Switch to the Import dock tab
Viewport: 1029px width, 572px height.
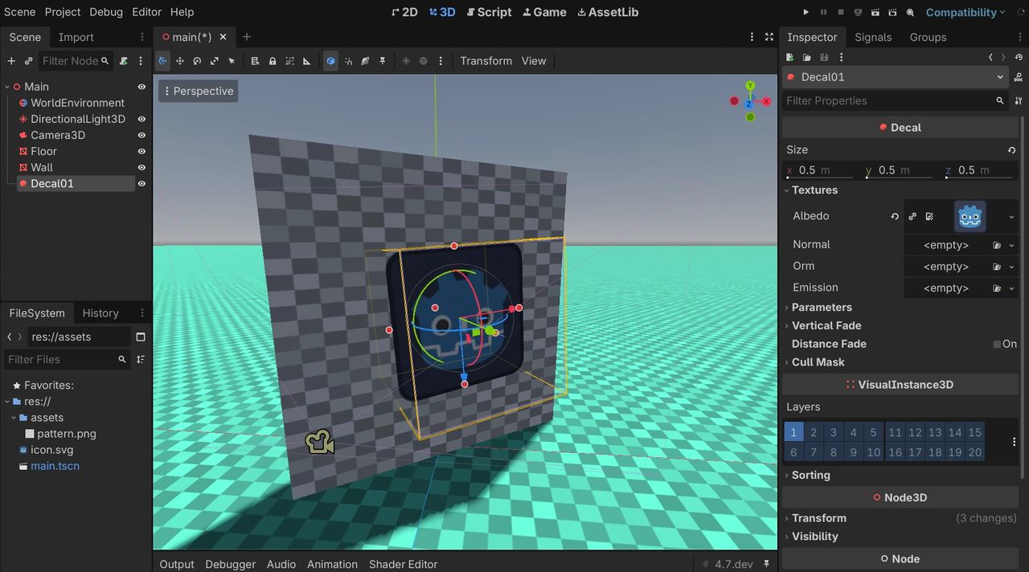[76, 37]
